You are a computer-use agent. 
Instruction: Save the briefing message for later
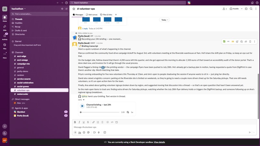[250, 42]
